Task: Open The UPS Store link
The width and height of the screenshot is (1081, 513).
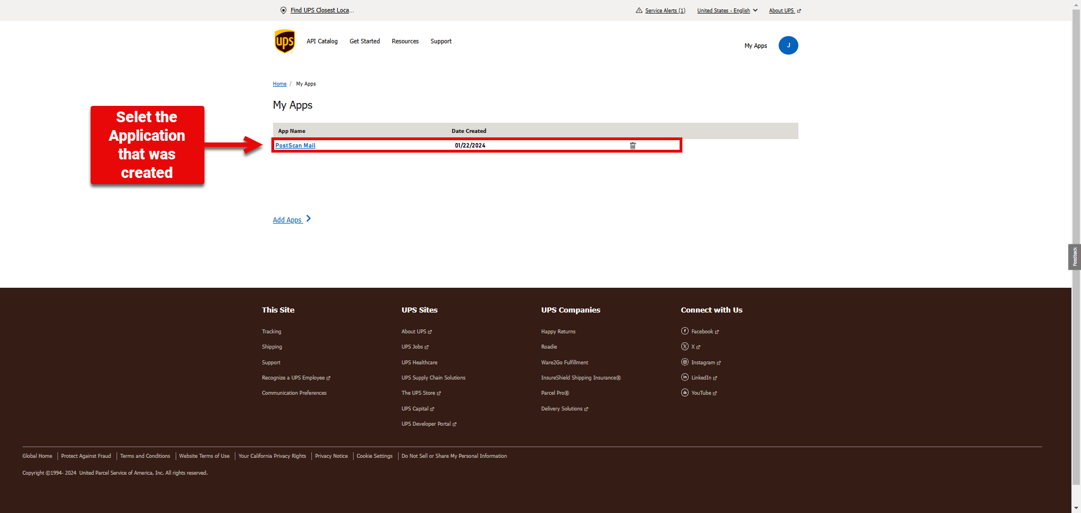Action: [421, 393]
